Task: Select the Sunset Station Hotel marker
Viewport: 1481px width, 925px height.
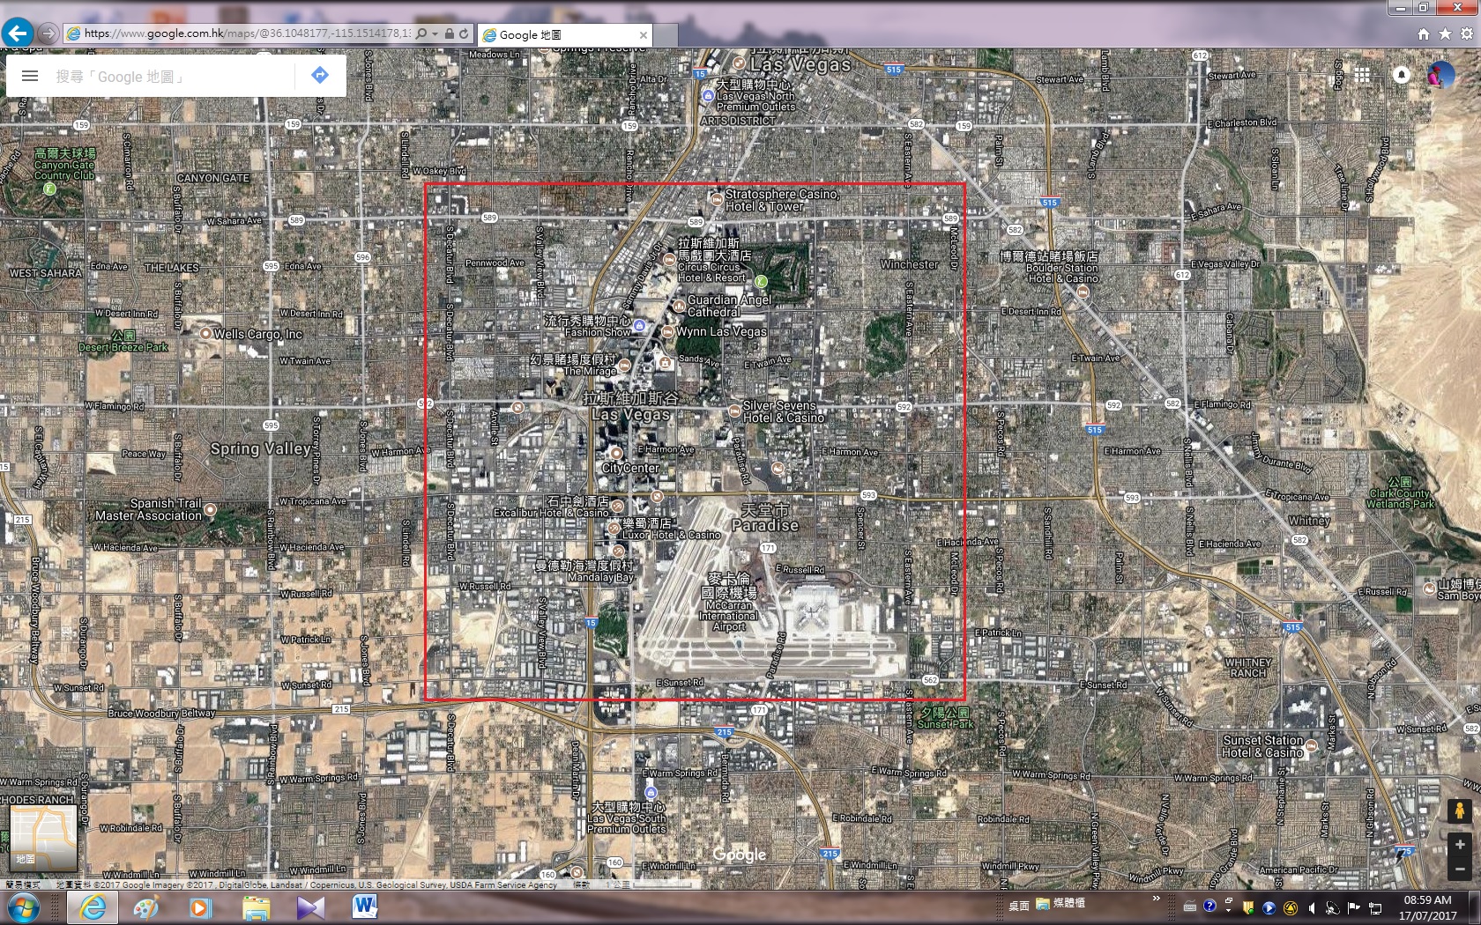Action: tap(1311, 746)
